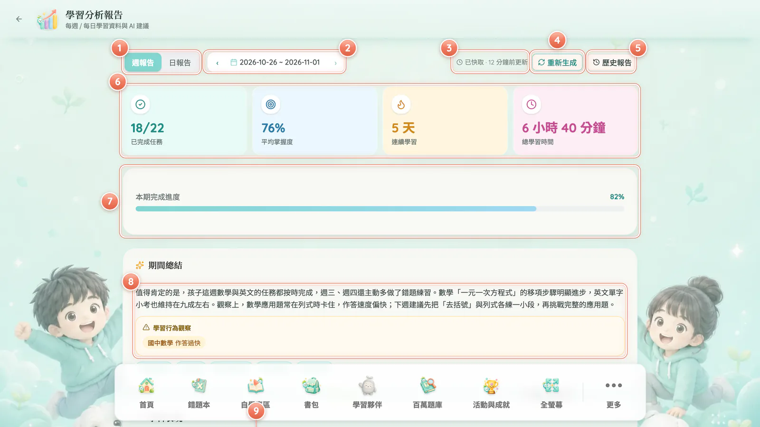
Task: Click 國中數學 作答過快 tag
Action: click(x=174, y=343)
